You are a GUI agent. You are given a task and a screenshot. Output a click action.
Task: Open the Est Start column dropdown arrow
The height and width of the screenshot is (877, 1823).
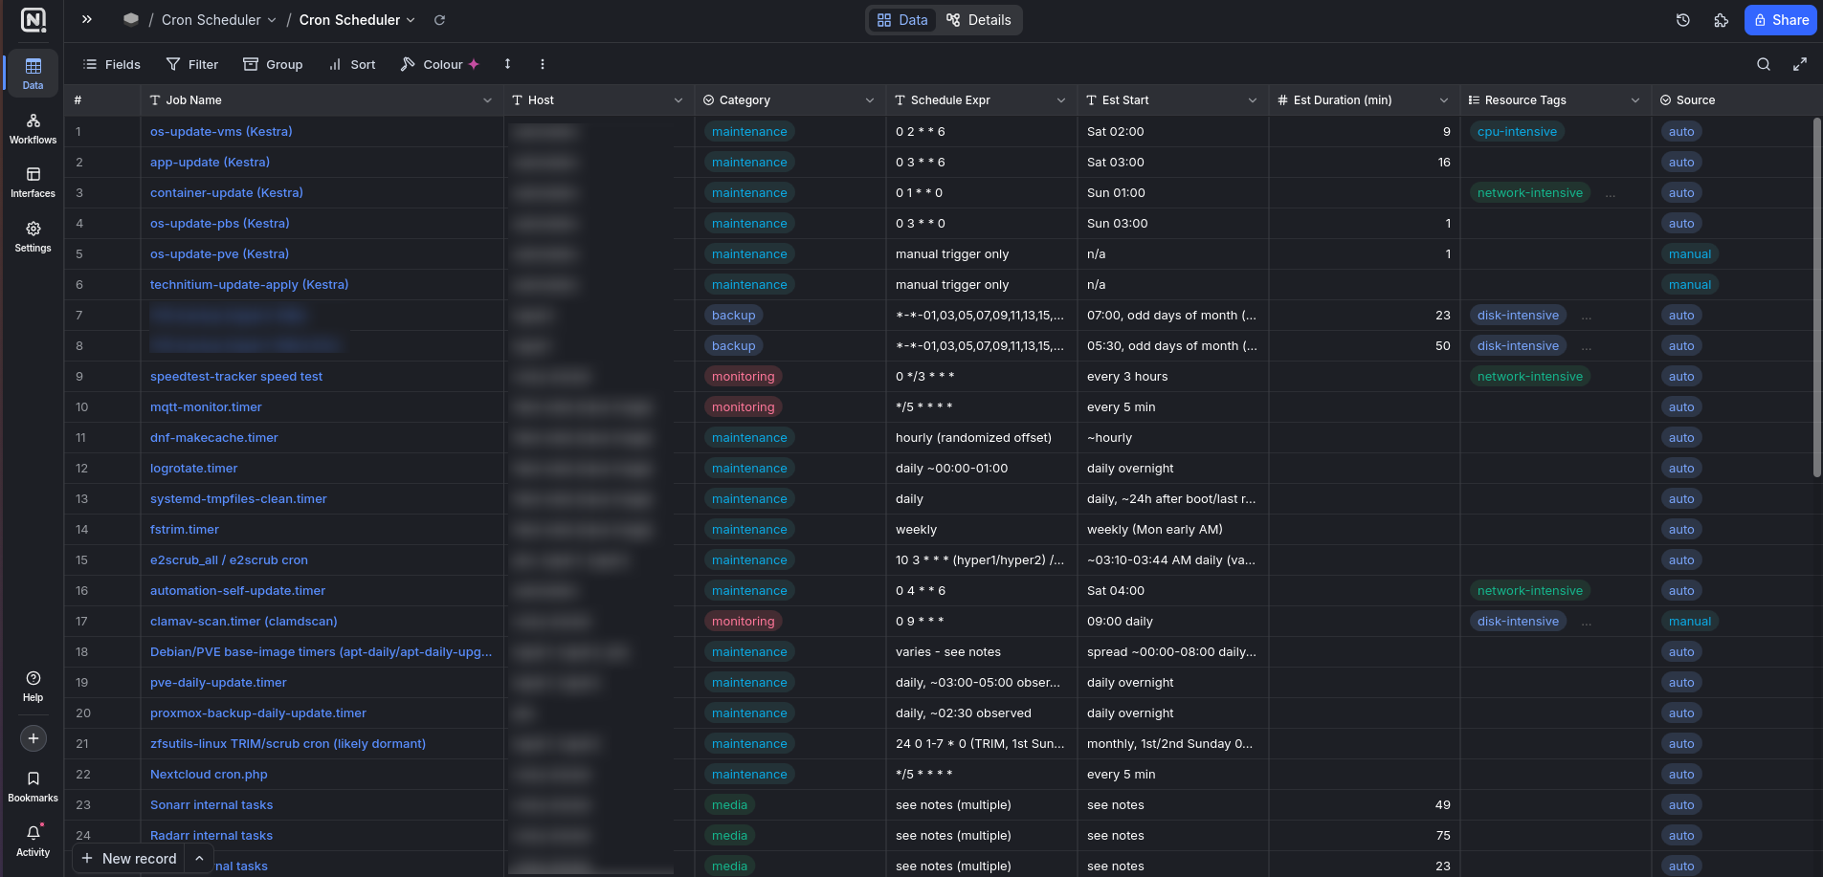1253,100
